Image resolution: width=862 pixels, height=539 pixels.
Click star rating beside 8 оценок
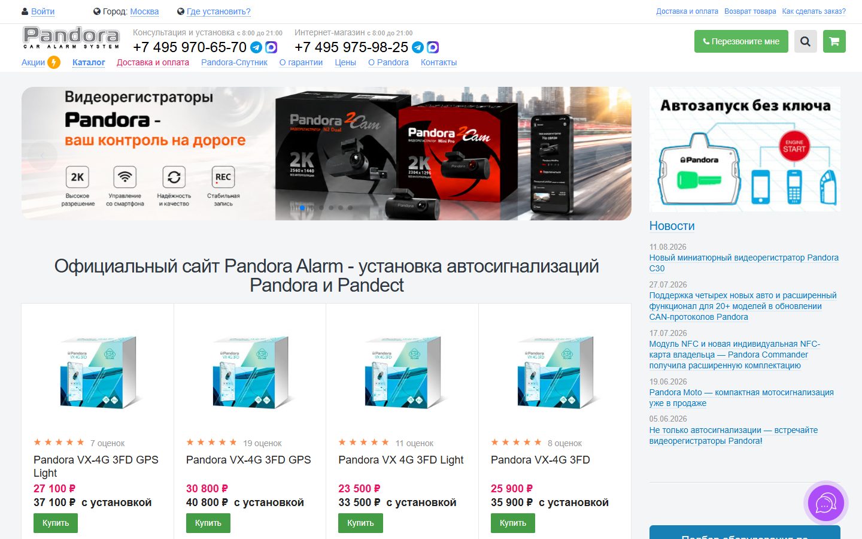(516, 443)
